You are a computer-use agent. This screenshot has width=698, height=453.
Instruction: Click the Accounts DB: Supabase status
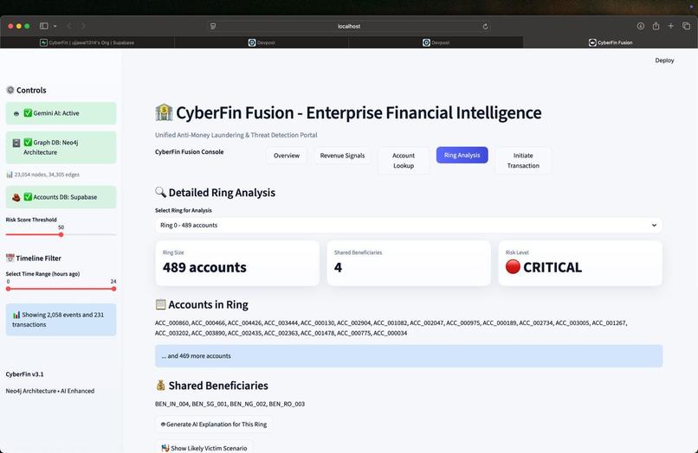click(x=61, y=197)
